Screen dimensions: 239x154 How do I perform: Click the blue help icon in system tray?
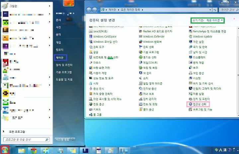coord(230,150)
